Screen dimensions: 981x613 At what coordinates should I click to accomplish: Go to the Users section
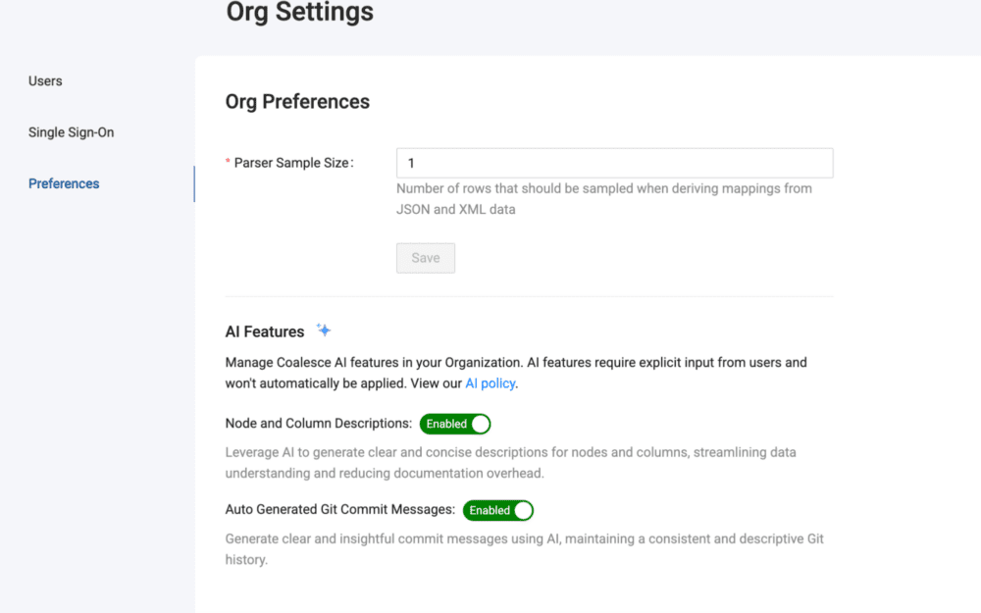[x=45, y=80]
